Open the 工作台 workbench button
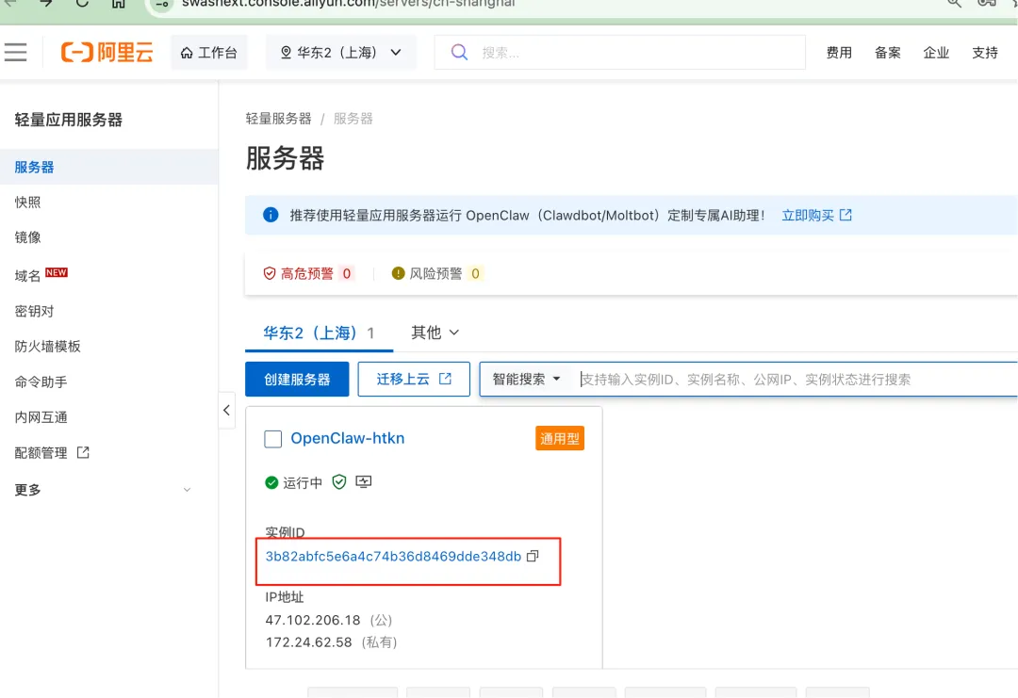Viewport: 1018px width, 698px height. coord(209,53)
